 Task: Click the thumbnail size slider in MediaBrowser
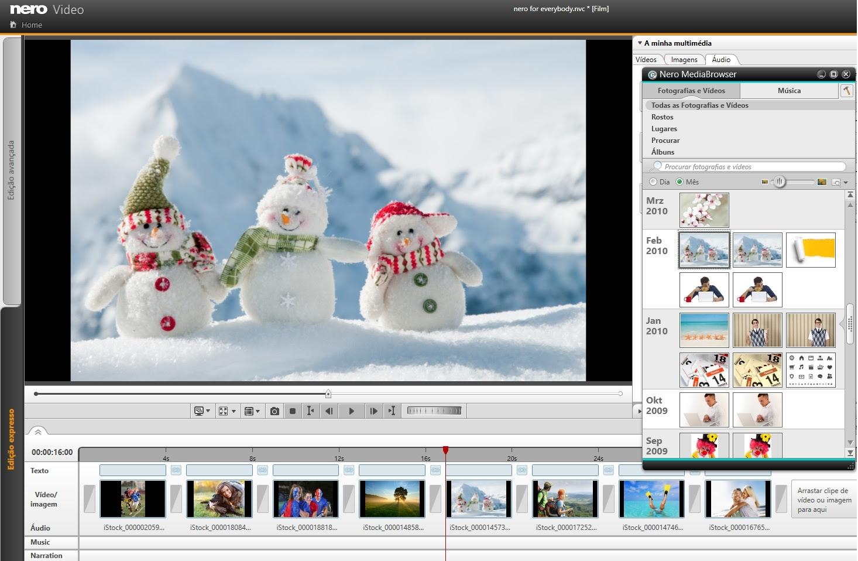click(x=779, y=182)
